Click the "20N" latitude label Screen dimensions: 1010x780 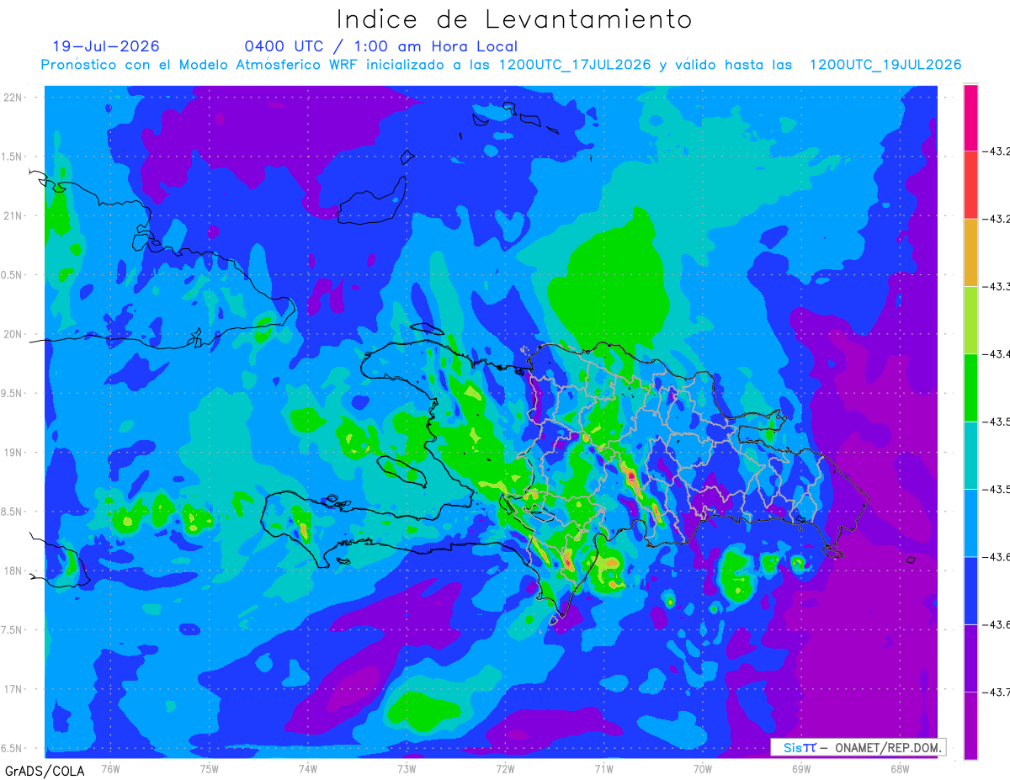(x=13, y=334)
